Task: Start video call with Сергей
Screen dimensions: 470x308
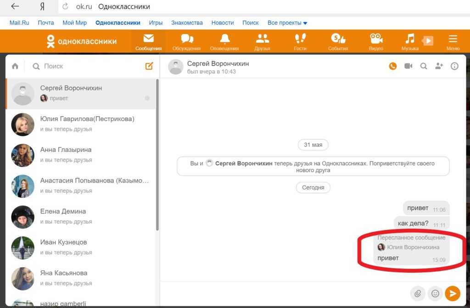Action: point(408,66)
